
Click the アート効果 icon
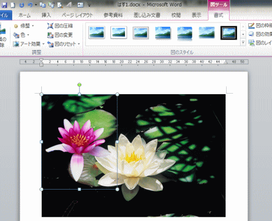16,44
